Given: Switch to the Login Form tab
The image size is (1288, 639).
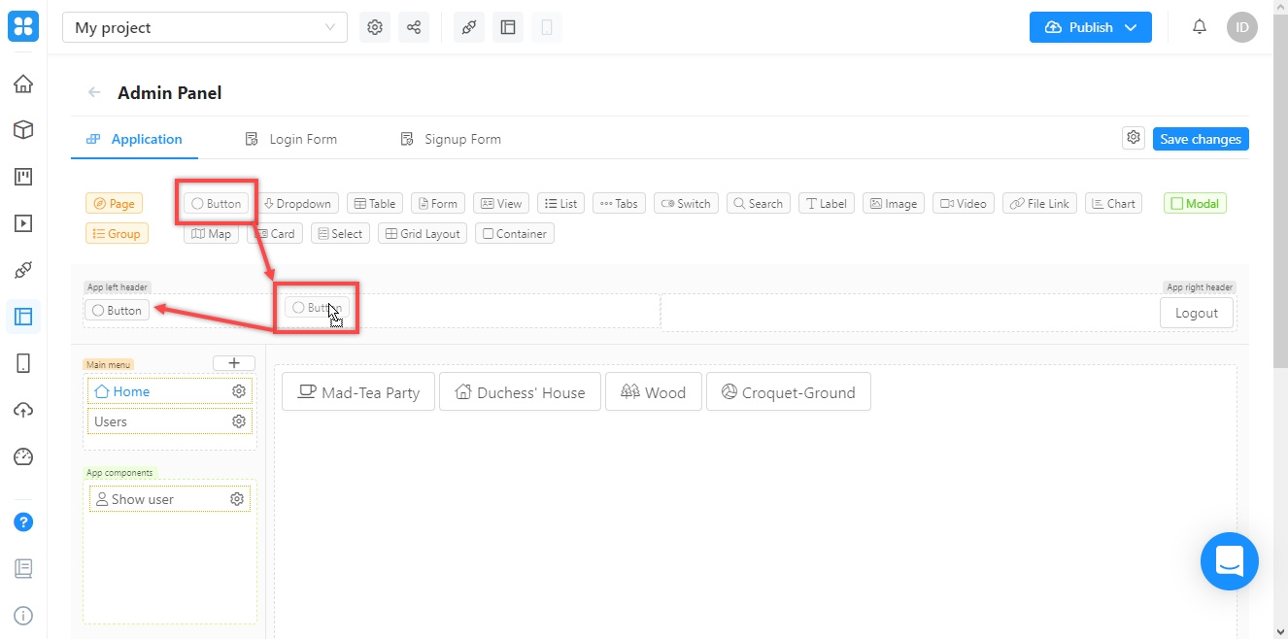Looking at the screenshot, I should (291, 139).
